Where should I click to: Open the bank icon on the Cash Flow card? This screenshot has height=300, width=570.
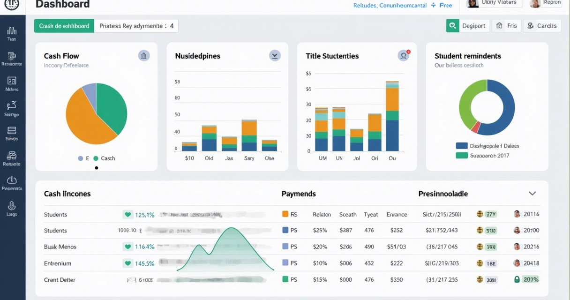[143, 55]
